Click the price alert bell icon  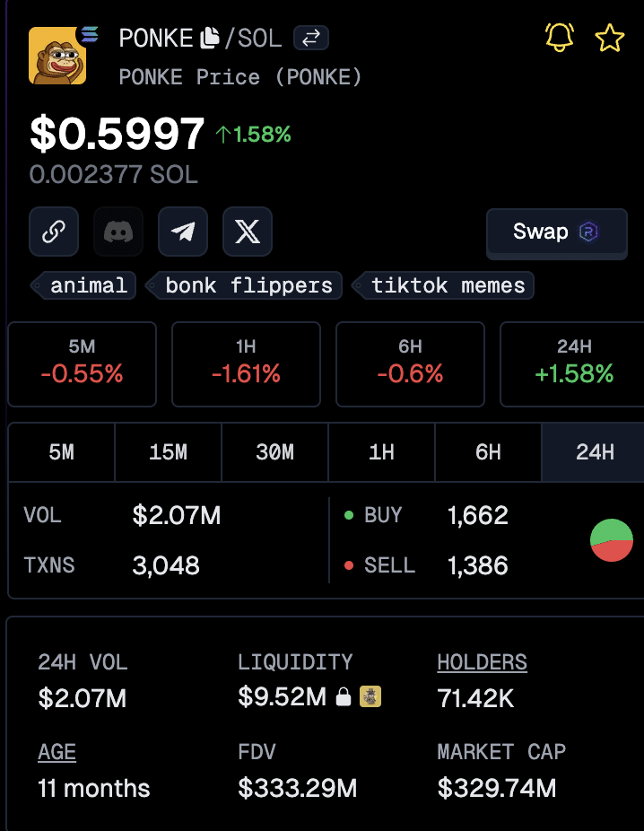[x=560, y=38]
